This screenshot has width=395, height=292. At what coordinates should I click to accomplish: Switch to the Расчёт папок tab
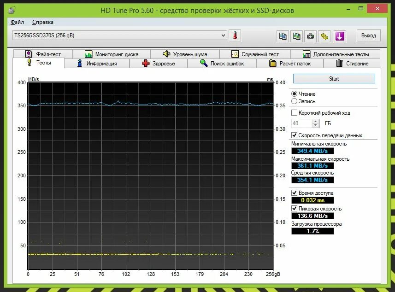pos(290,64)
